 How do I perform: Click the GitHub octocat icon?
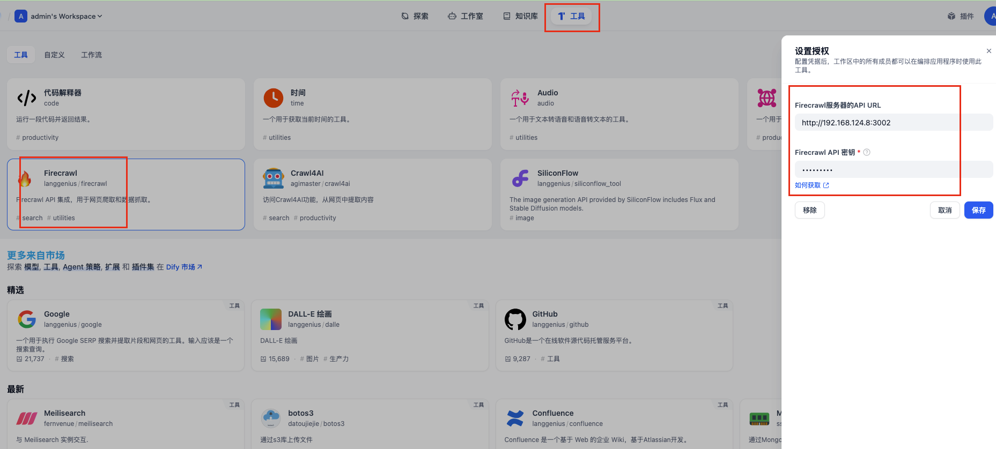pos(515,319)
